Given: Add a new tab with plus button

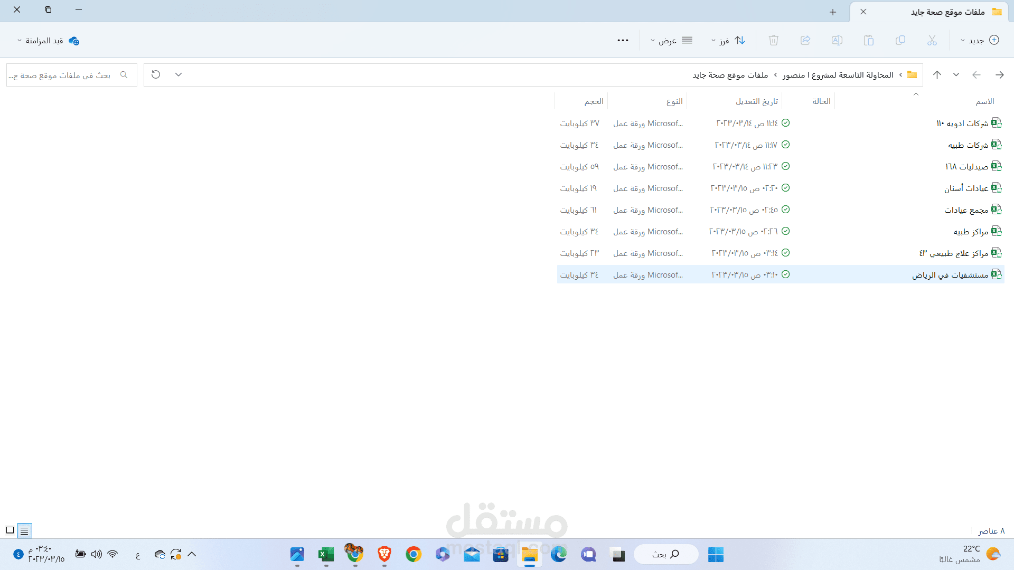Looking at the screenshot, I should [x=833, y=12].
